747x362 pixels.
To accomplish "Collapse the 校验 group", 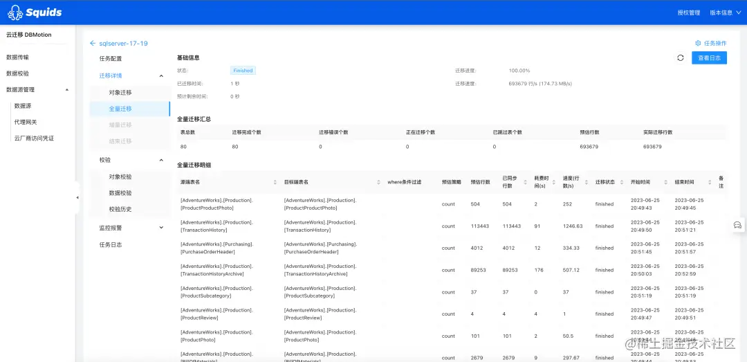I will [161, 161].
